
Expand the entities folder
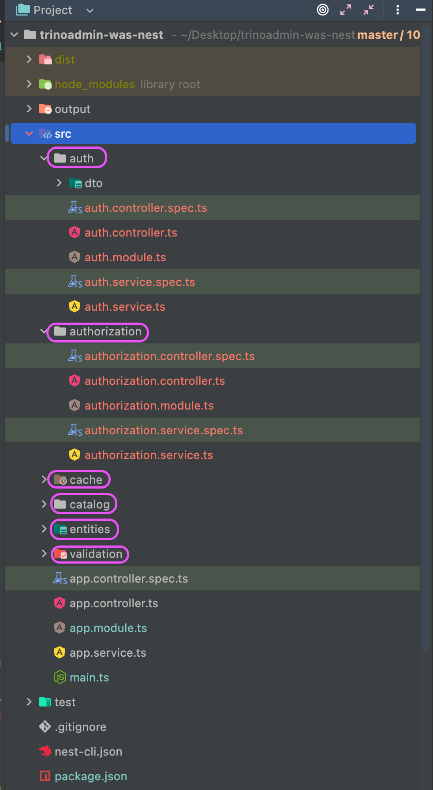44,529
